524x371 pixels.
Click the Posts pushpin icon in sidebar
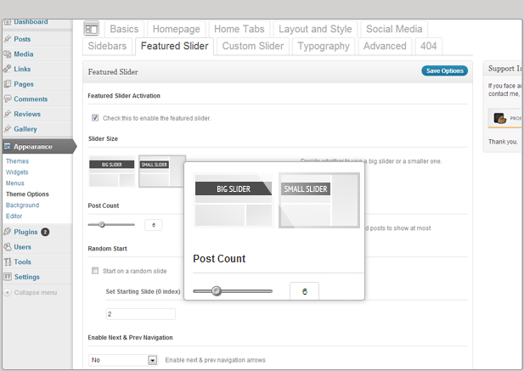pyautogui.click(x=8, y=39)
